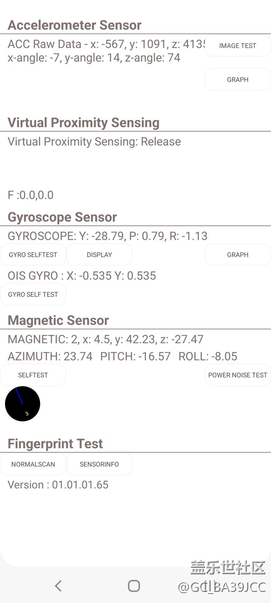Select the Fingerprint Test heading

click(55, 443)
